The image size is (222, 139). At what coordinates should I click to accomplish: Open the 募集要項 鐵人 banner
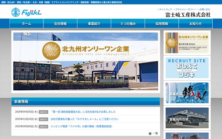(x=187, y=93)
